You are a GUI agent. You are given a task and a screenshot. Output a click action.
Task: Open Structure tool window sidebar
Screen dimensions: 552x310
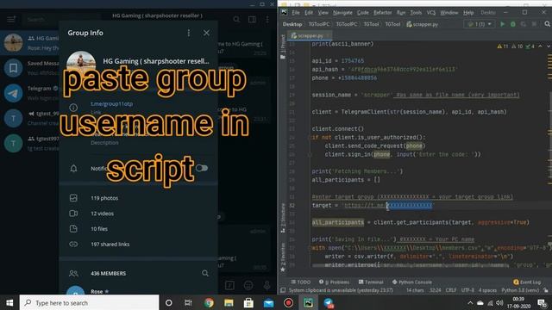(283, 218)
